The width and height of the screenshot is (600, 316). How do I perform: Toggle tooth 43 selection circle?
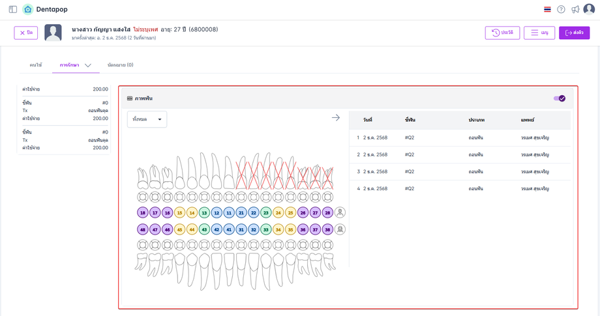(x=204, y=229)
